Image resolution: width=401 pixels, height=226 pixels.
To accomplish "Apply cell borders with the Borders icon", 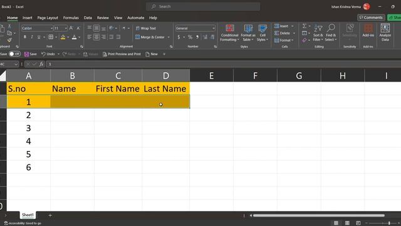I will 51,37.
